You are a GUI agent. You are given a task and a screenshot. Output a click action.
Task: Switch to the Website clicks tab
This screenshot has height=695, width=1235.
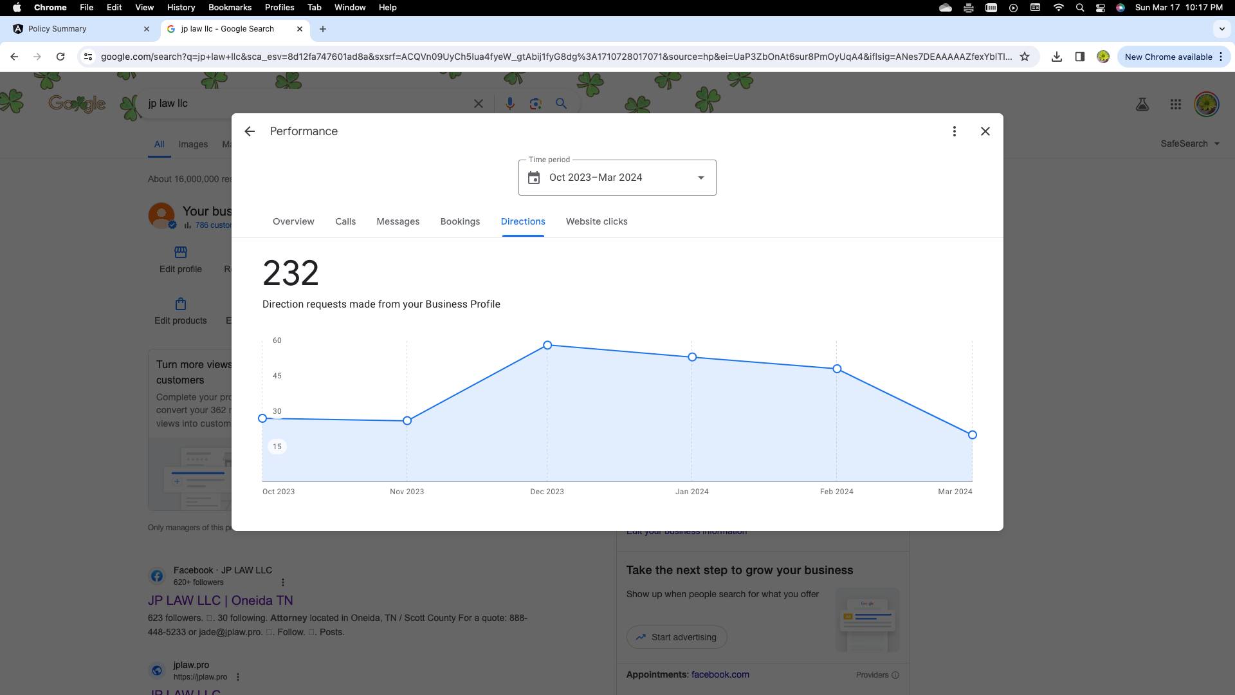597,221
